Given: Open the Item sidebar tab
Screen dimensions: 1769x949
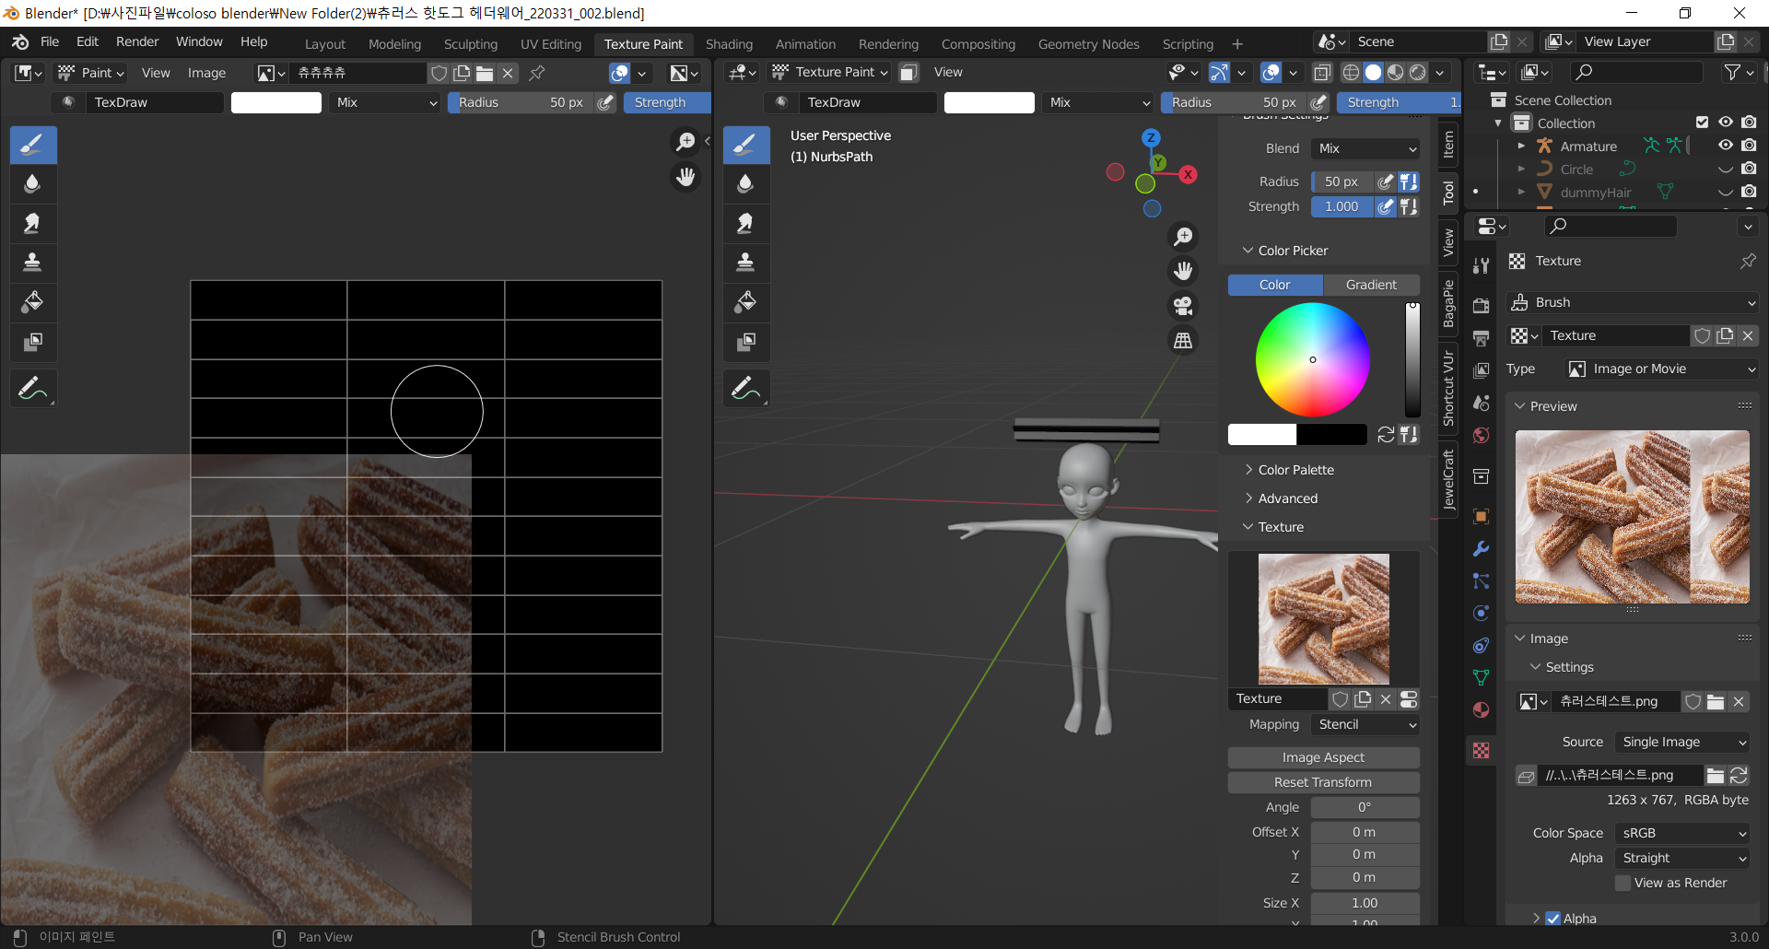Looking at the screenshot, I should [x=1447, y=144].
